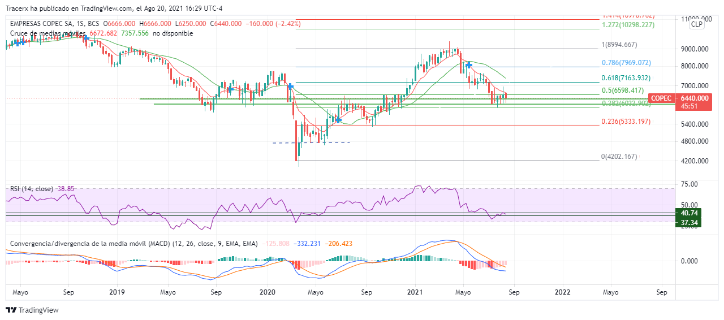Click the 2022 label on time axis

(563, 293)
